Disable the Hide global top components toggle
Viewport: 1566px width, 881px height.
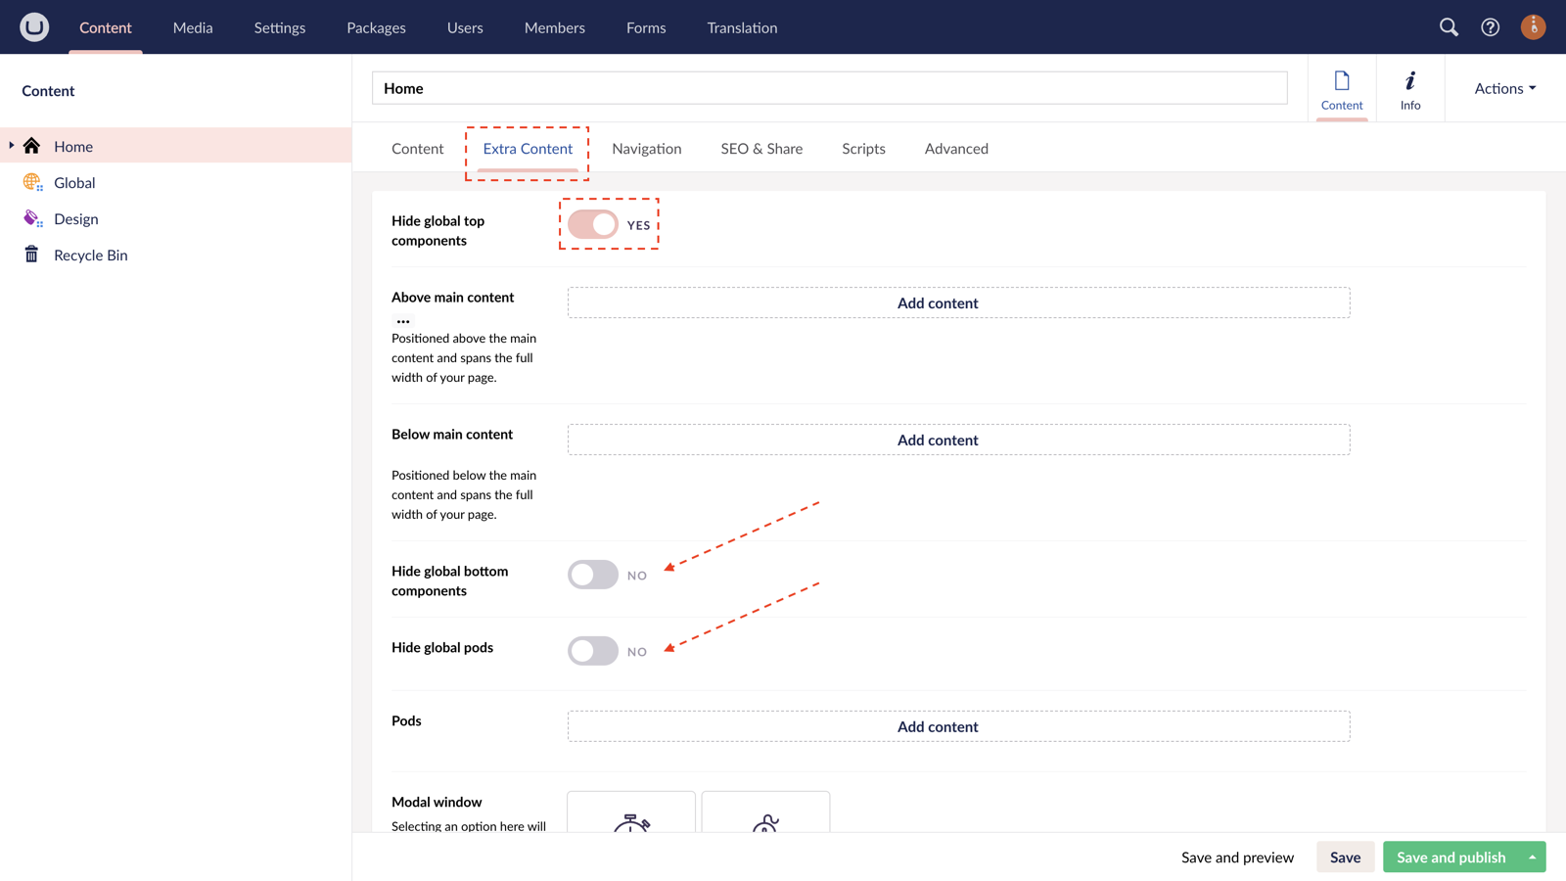click(591, 224)
